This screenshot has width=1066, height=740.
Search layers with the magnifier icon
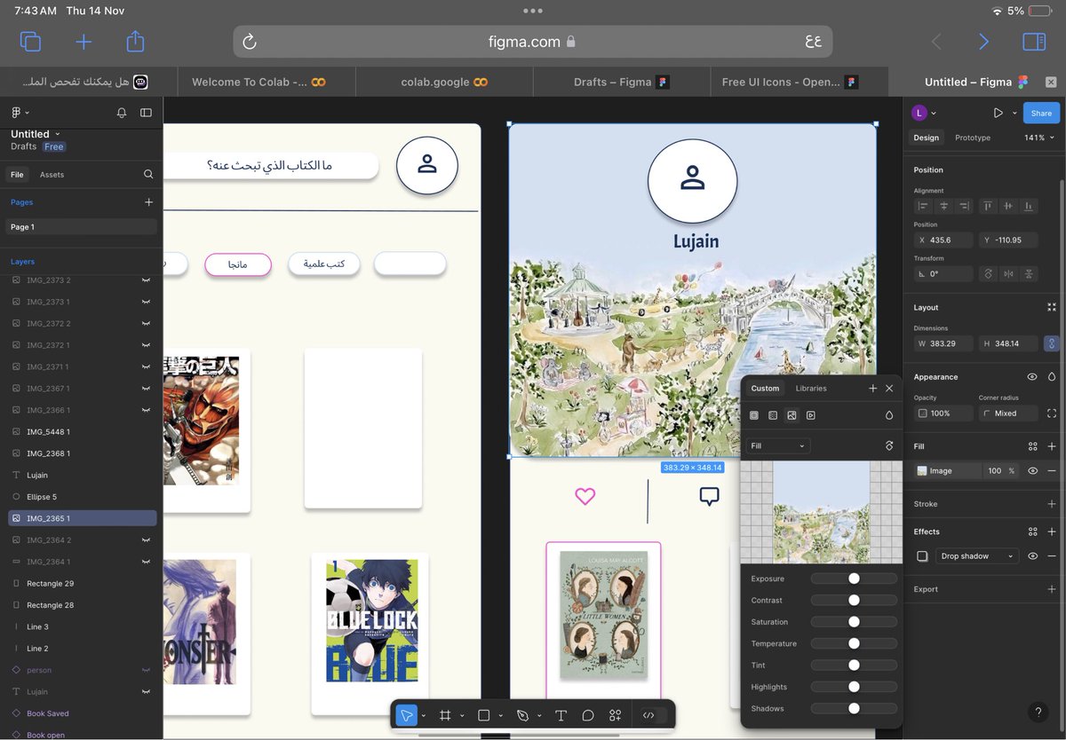148,175
